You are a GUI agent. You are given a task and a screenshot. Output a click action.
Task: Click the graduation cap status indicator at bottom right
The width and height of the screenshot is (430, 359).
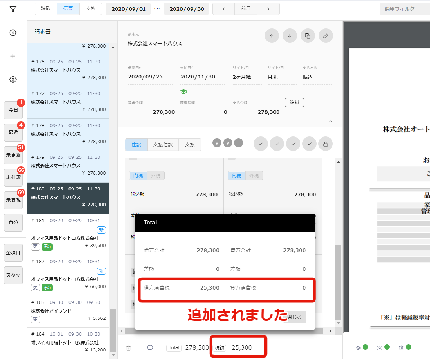point(358,348)
